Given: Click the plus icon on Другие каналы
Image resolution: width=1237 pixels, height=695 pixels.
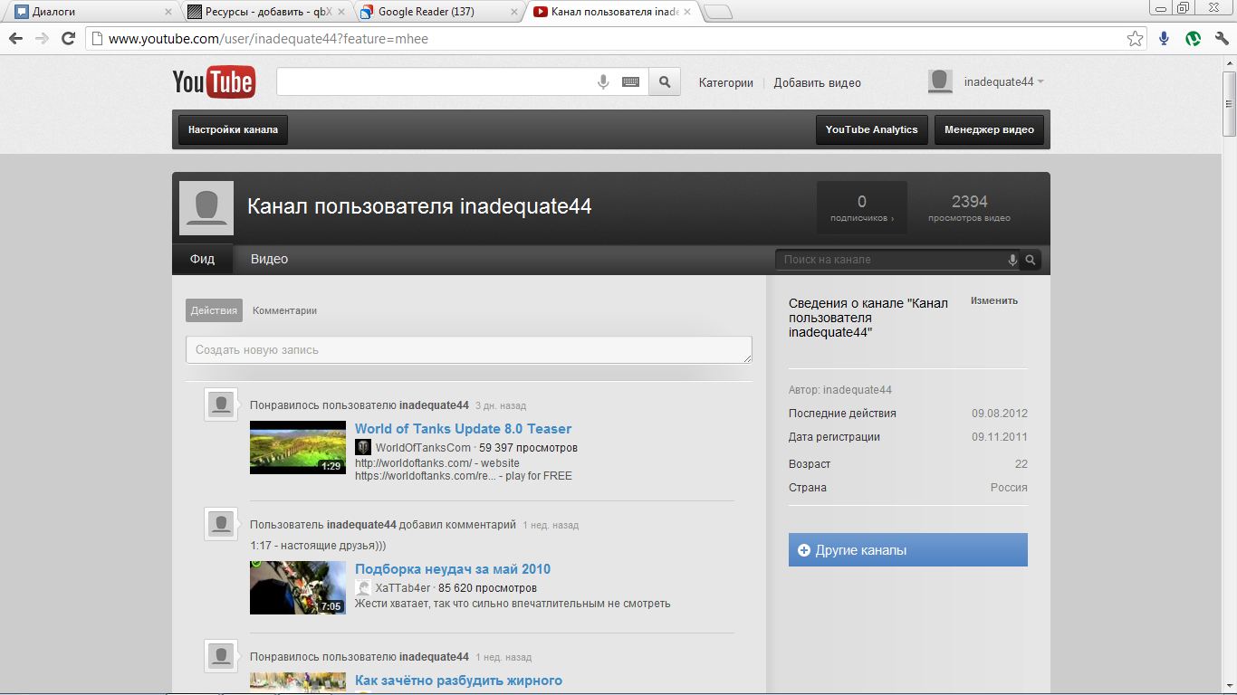Looking at the screenshot, I should click(804, 550).
